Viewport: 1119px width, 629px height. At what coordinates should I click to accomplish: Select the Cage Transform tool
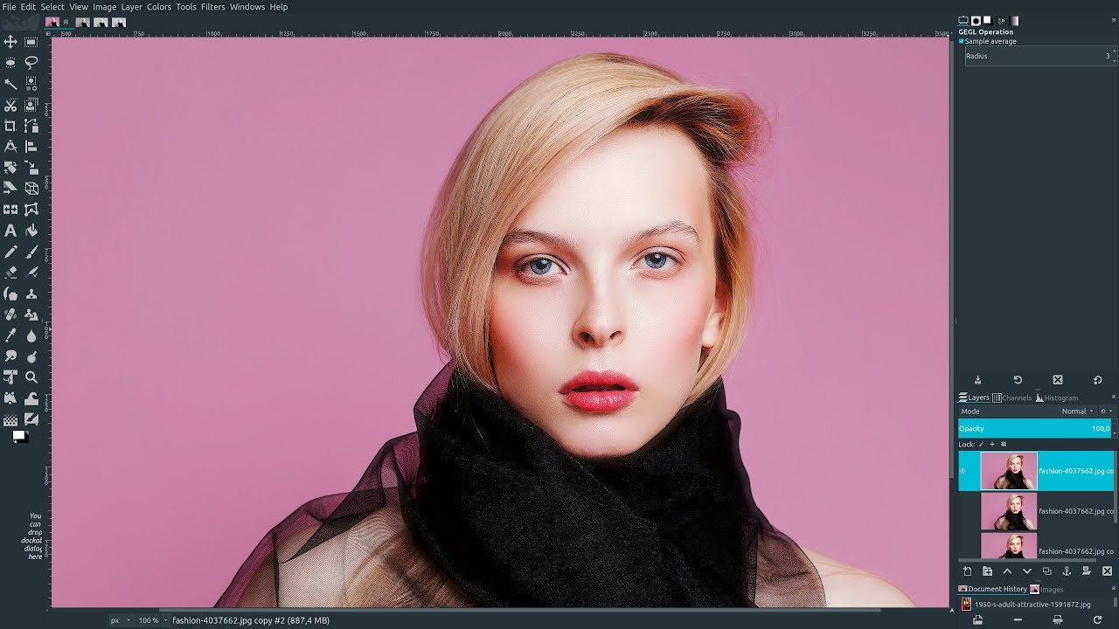click(x=31, y=210)
